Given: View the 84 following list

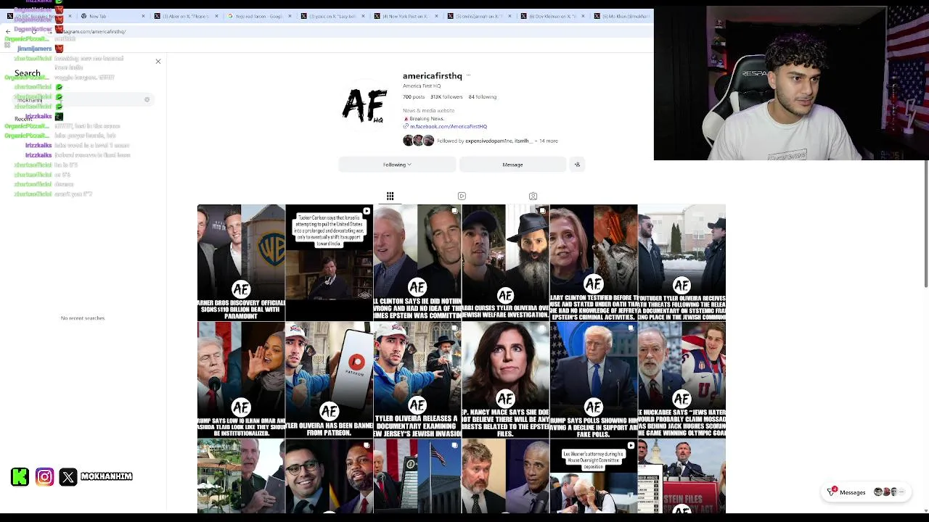Looking at the screenshot, I should [x=483, y=97].
